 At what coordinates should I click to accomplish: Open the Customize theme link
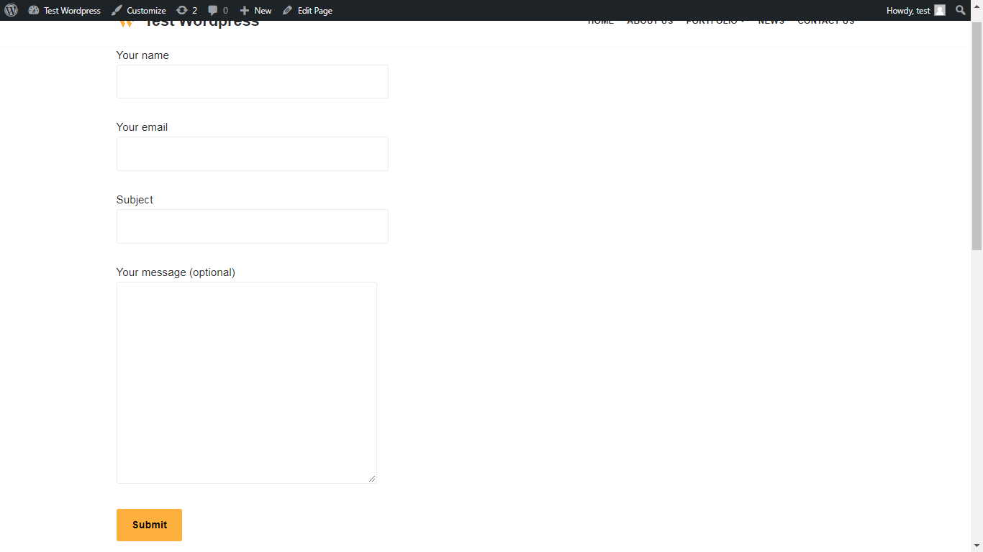pyautogui.click(x=138, y=10)
